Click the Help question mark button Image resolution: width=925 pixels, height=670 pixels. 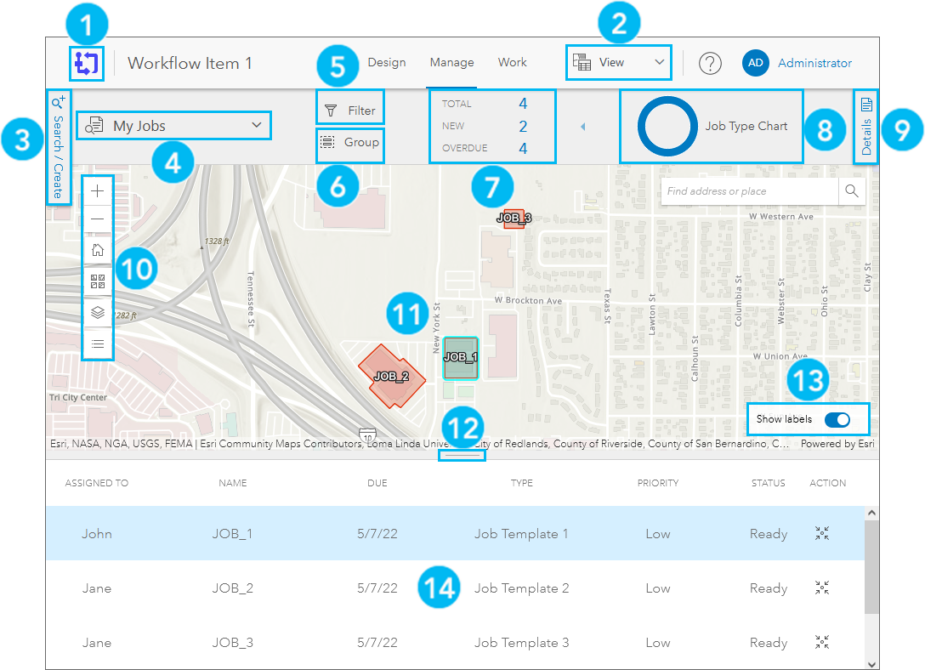tap(710, 63)
